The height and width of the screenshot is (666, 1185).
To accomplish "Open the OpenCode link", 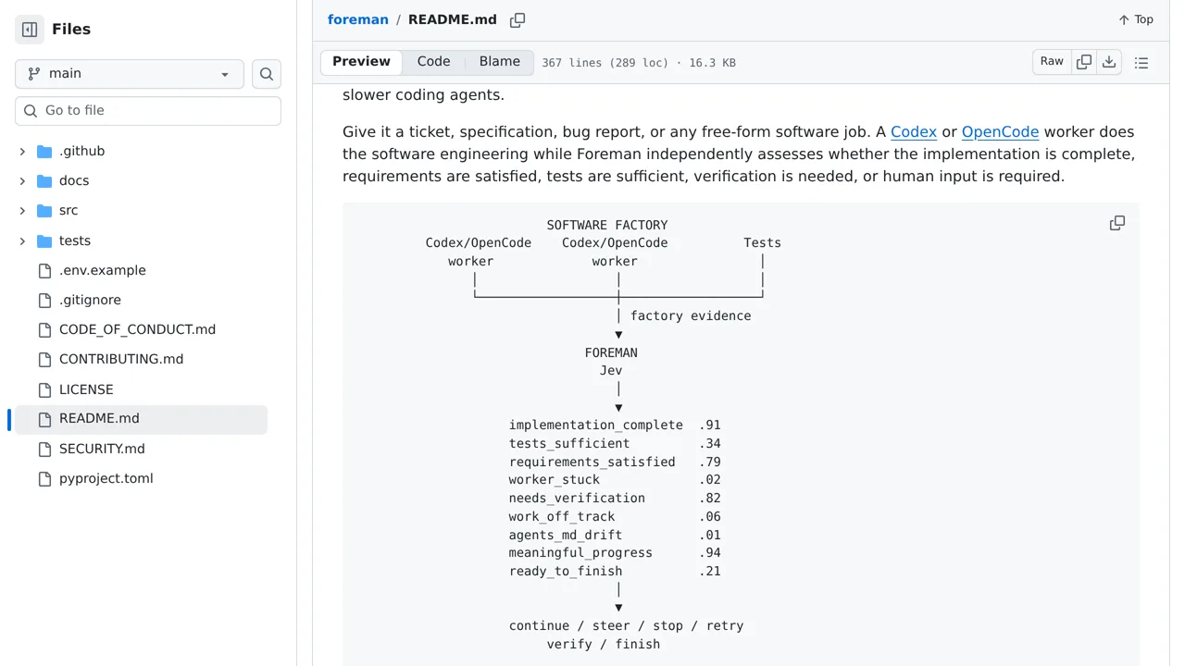I will 1000,131.
